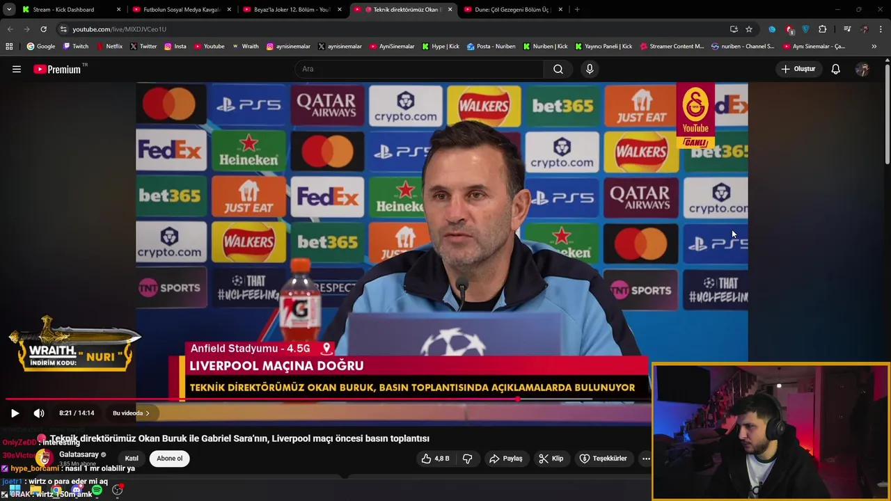Open the apps grid in bookmarks bar
This screenshot has height=501, width=891.
[9, 47]
